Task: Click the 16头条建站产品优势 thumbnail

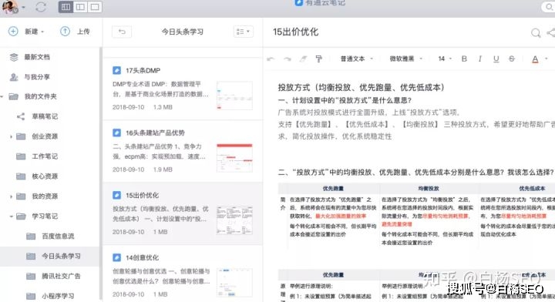Action: tap(234, 158)
